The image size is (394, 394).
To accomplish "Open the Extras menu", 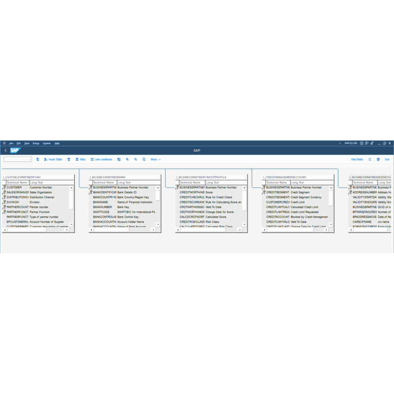I will coord(36,143).
